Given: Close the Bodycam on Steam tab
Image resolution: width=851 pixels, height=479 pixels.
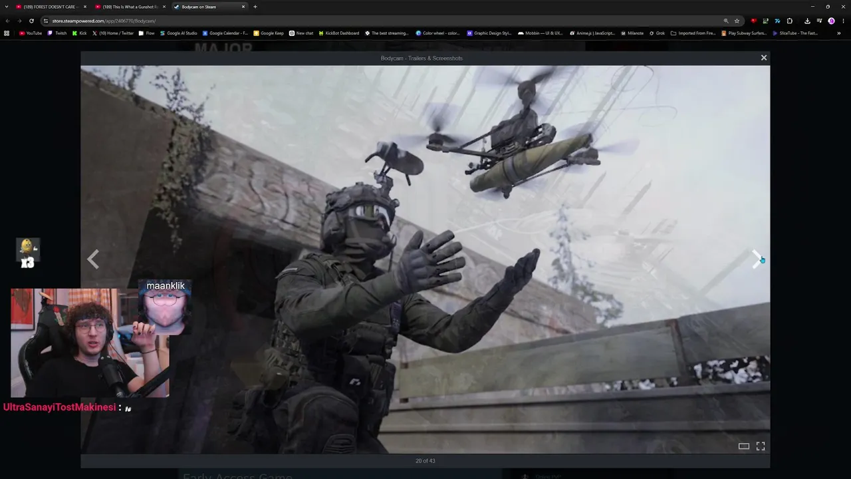Looking at the screenshot, I should 243,7.
